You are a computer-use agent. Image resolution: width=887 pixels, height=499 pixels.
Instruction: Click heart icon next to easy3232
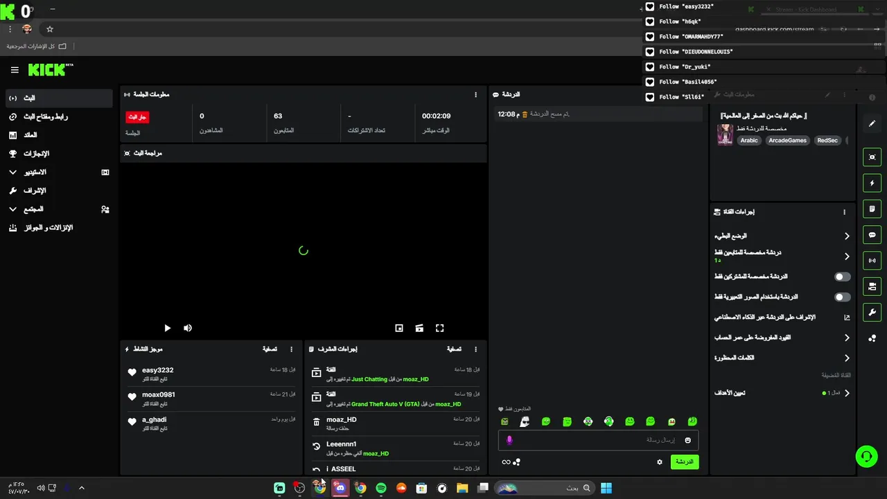(132, 372)
